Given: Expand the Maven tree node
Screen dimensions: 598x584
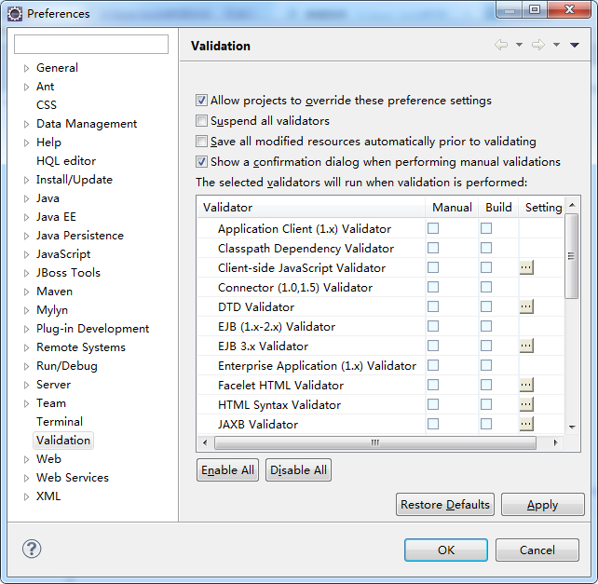Looking at the screenshot, I should (x=26, y=292).
